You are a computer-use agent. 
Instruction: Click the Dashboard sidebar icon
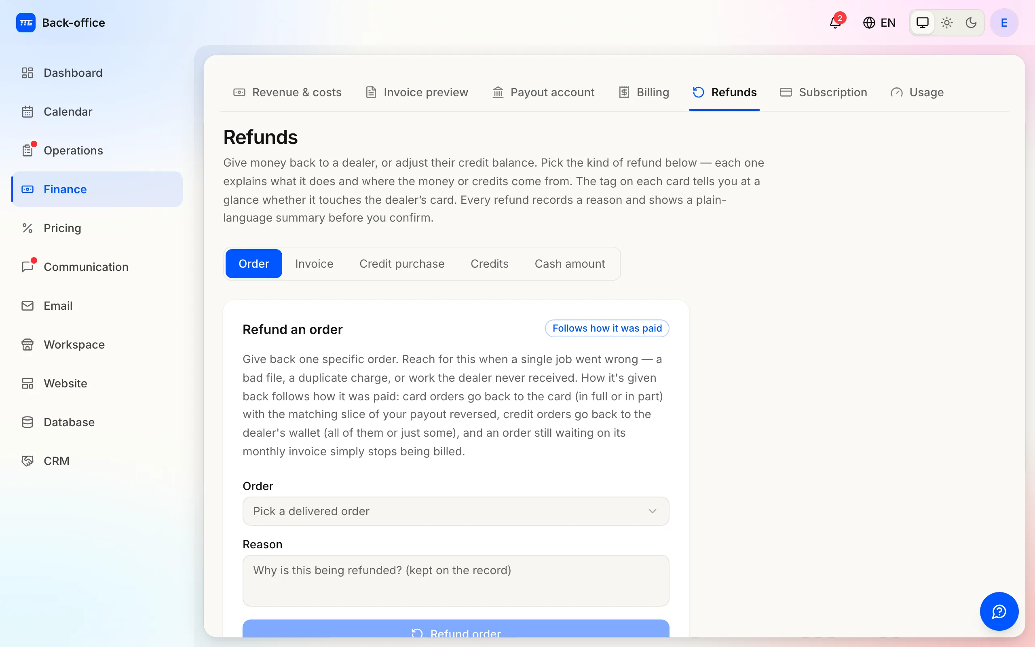click(27, 73)
